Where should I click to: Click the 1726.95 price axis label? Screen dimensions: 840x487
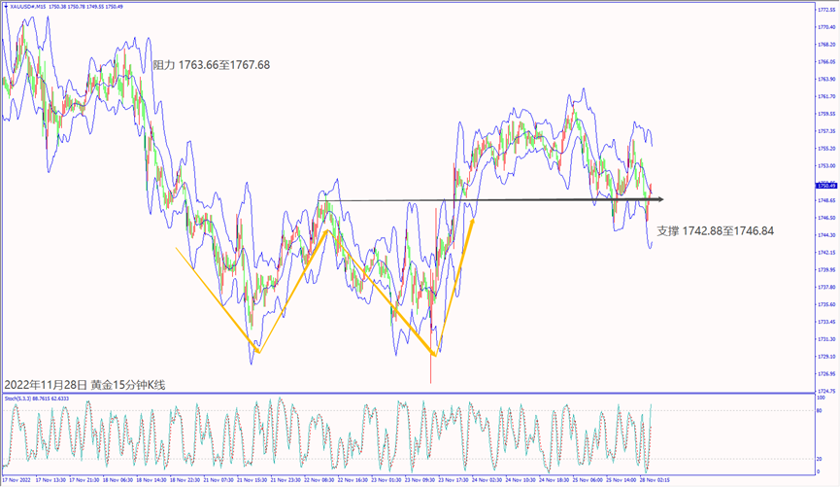click(825, 374)
